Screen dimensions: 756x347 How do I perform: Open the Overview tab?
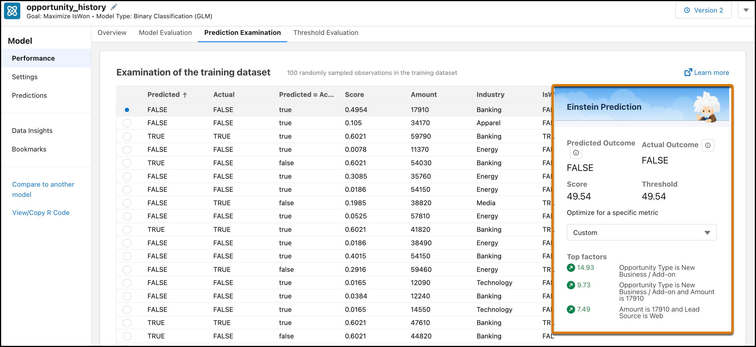click(x=112, y=33)
